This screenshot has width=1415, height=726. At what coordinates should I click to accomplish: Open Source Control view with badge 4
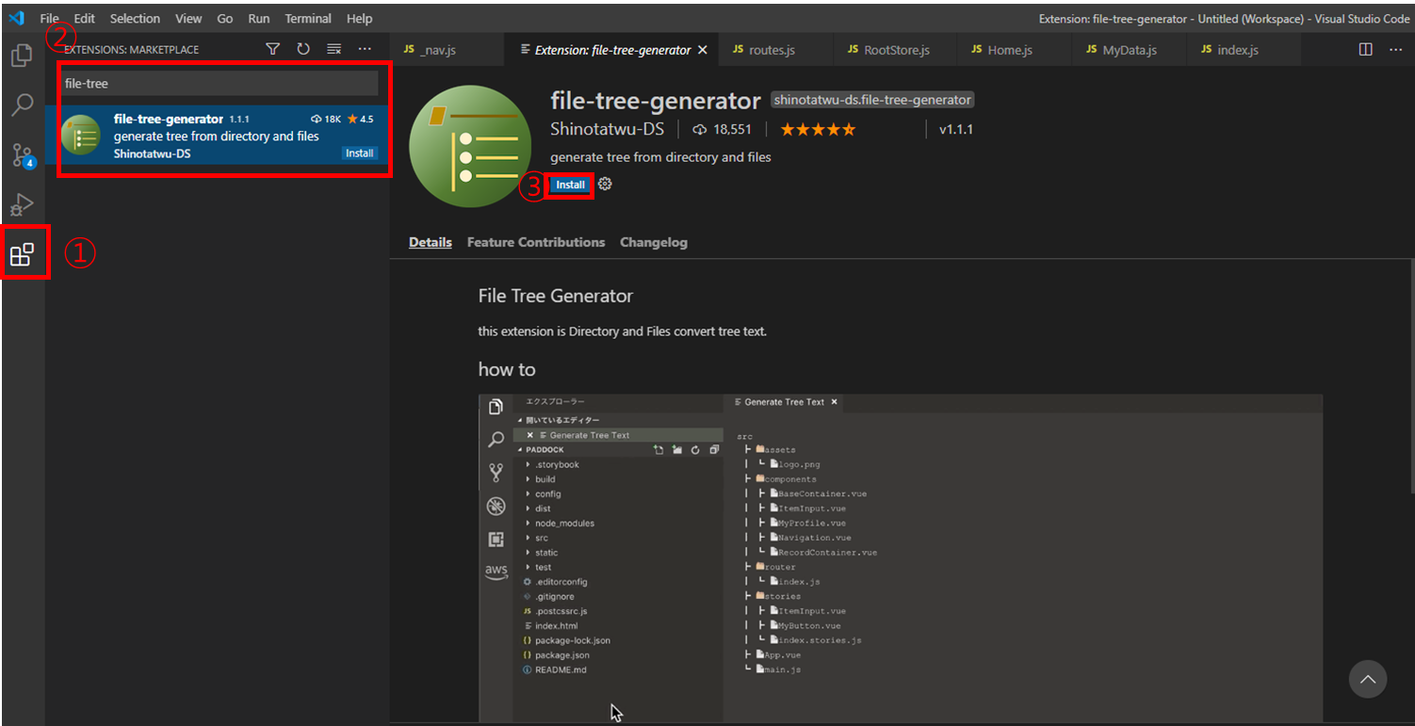[x=22, y=155]
